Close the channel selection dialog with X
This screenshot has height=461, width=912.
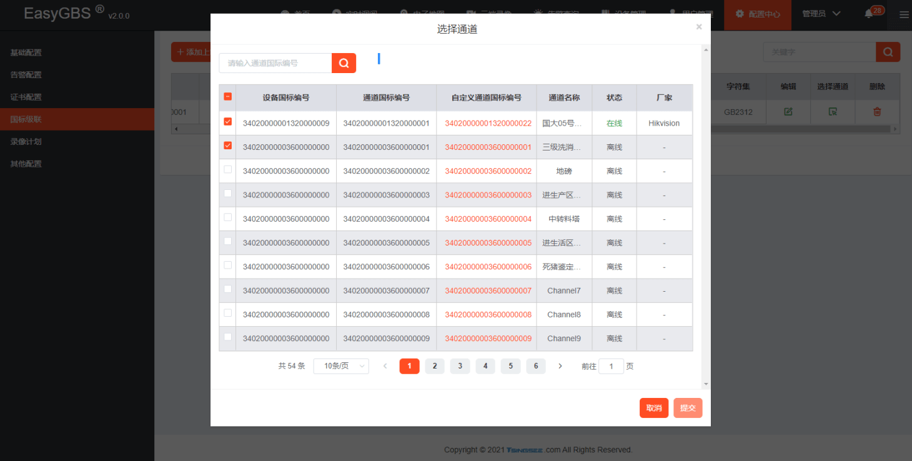(x=699, y=27)
